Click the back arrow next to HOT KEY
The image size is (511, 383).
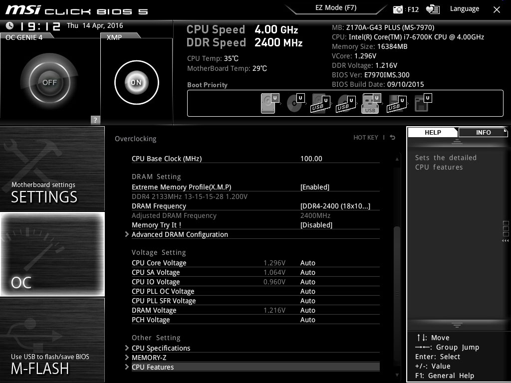pyautogui.click(x=393, y=138)
